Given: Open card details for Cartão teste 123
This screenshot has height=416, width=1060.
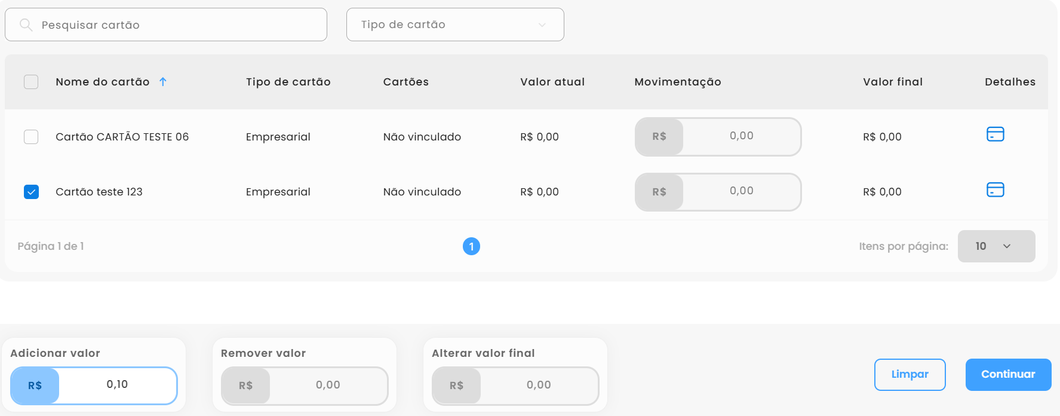Looking at the screenshot, I should pyautogui.click(x=995, y=190).
